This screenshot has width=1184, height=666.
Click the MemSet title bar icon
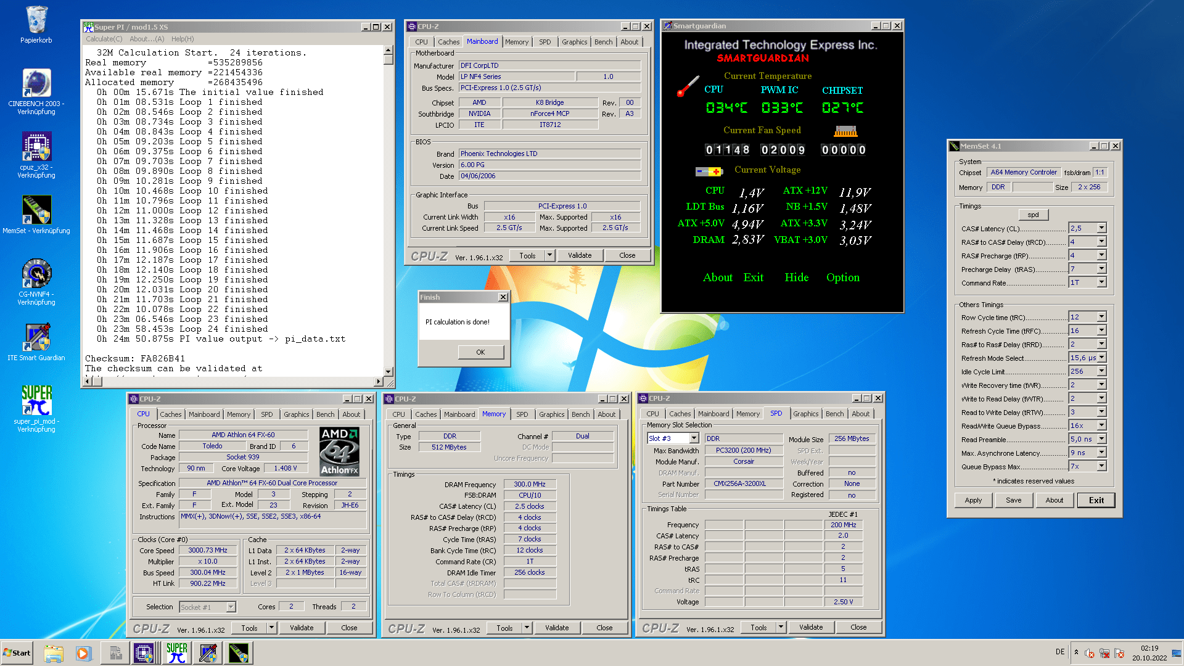[955, 146]
